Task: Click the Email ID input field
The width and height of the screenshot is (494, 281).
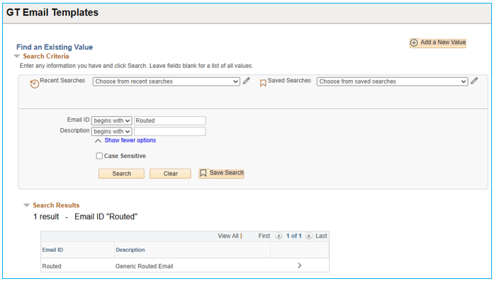Action: click(x=170, y=120)
